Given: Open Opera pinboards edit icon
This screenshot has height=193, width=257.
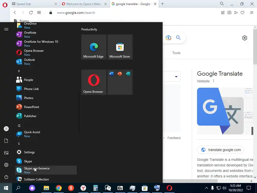Looking at the screenshot, I should pos(223,13).
